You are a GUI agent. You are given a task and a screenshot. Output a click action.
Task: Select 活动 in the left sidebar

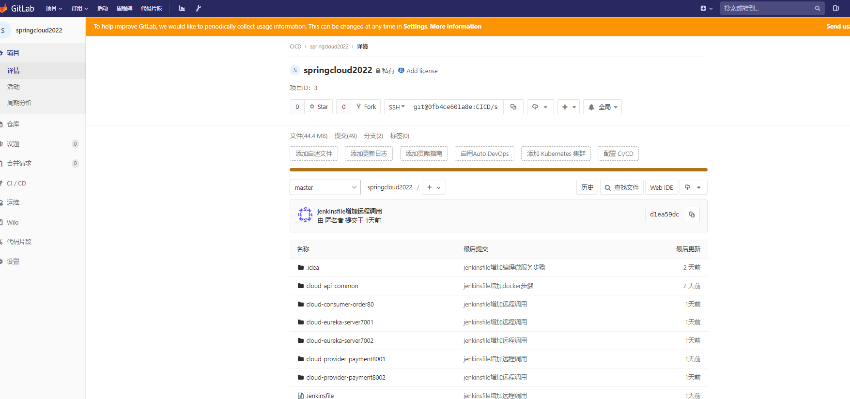pos(43,87)
